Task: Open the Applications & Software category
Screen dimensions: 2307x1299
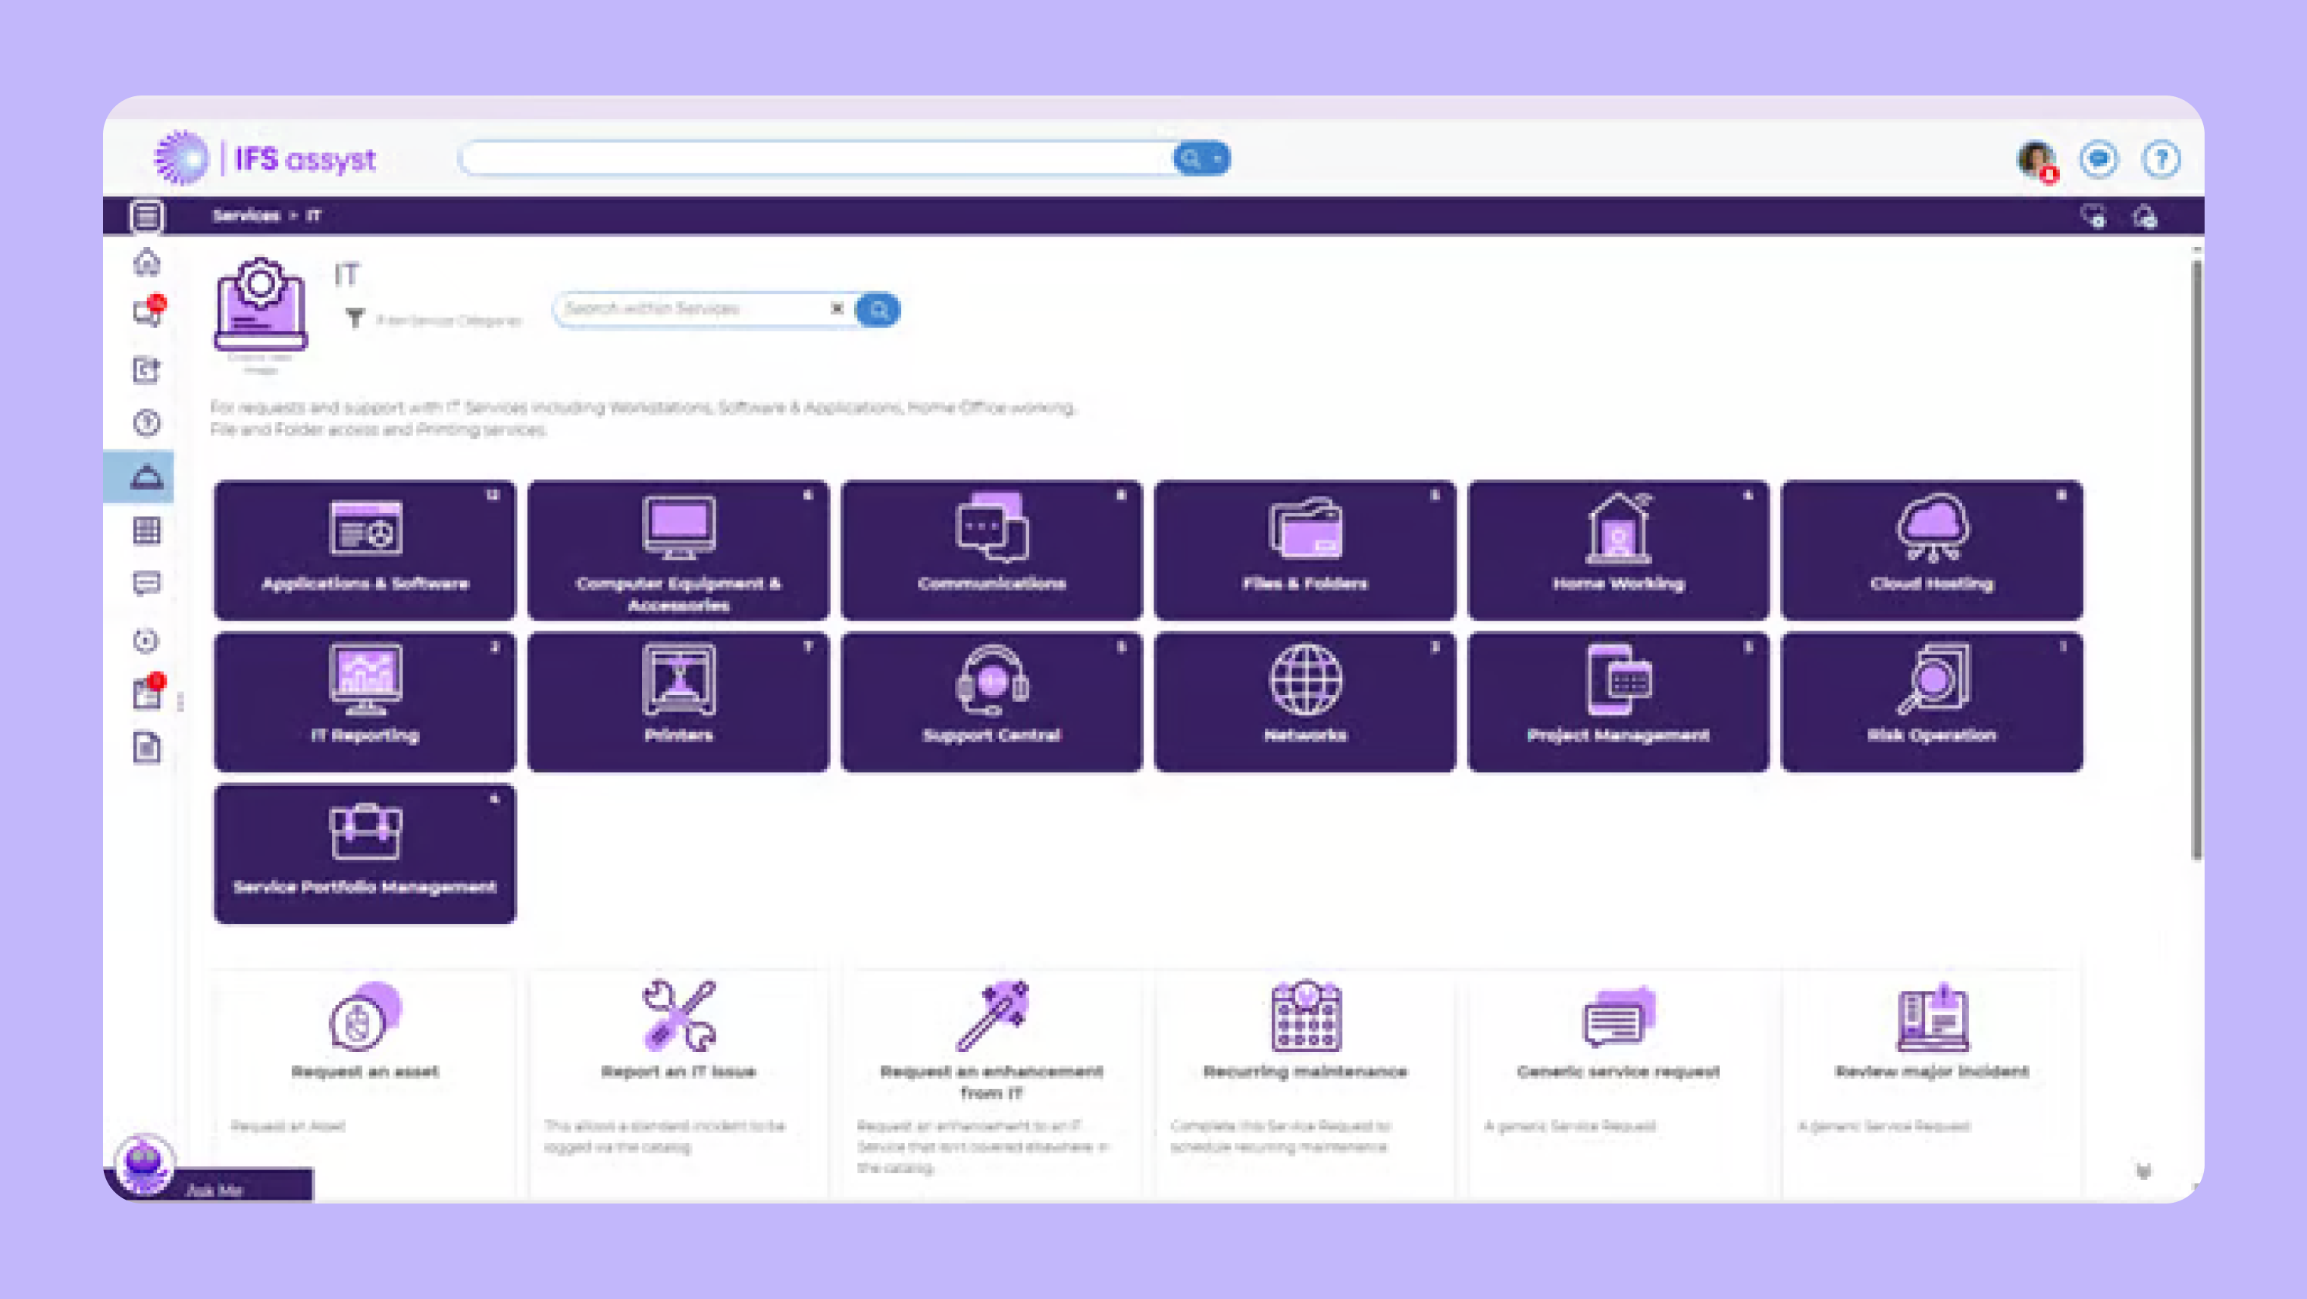Action: pos(365,550)
